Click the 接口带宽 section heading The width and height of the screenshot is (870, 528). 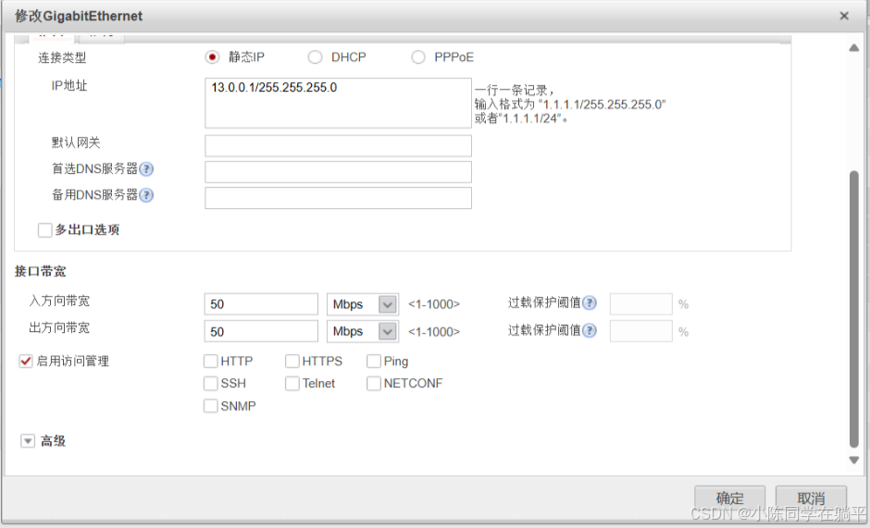(x=41, y=272)
